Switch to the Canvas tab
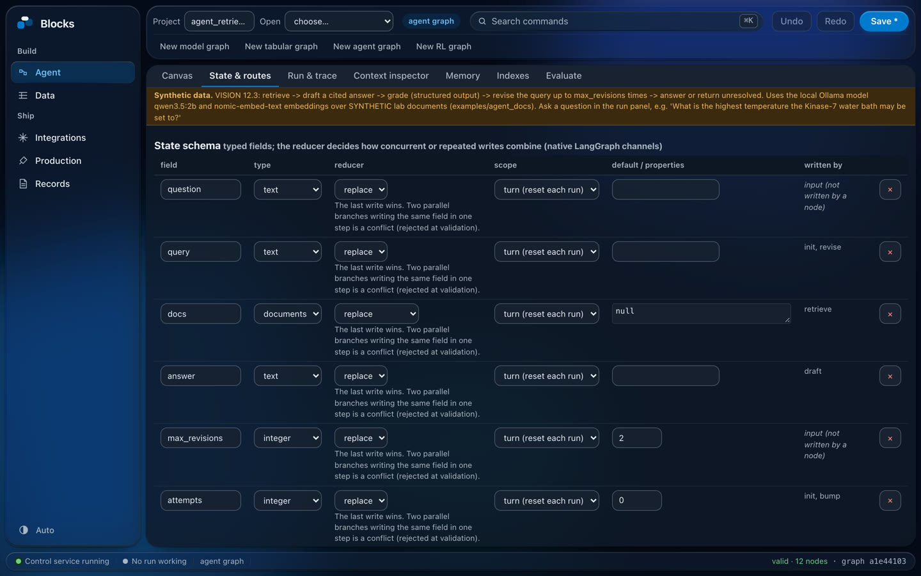Screen dimensions: 921x576 (177, 76)
